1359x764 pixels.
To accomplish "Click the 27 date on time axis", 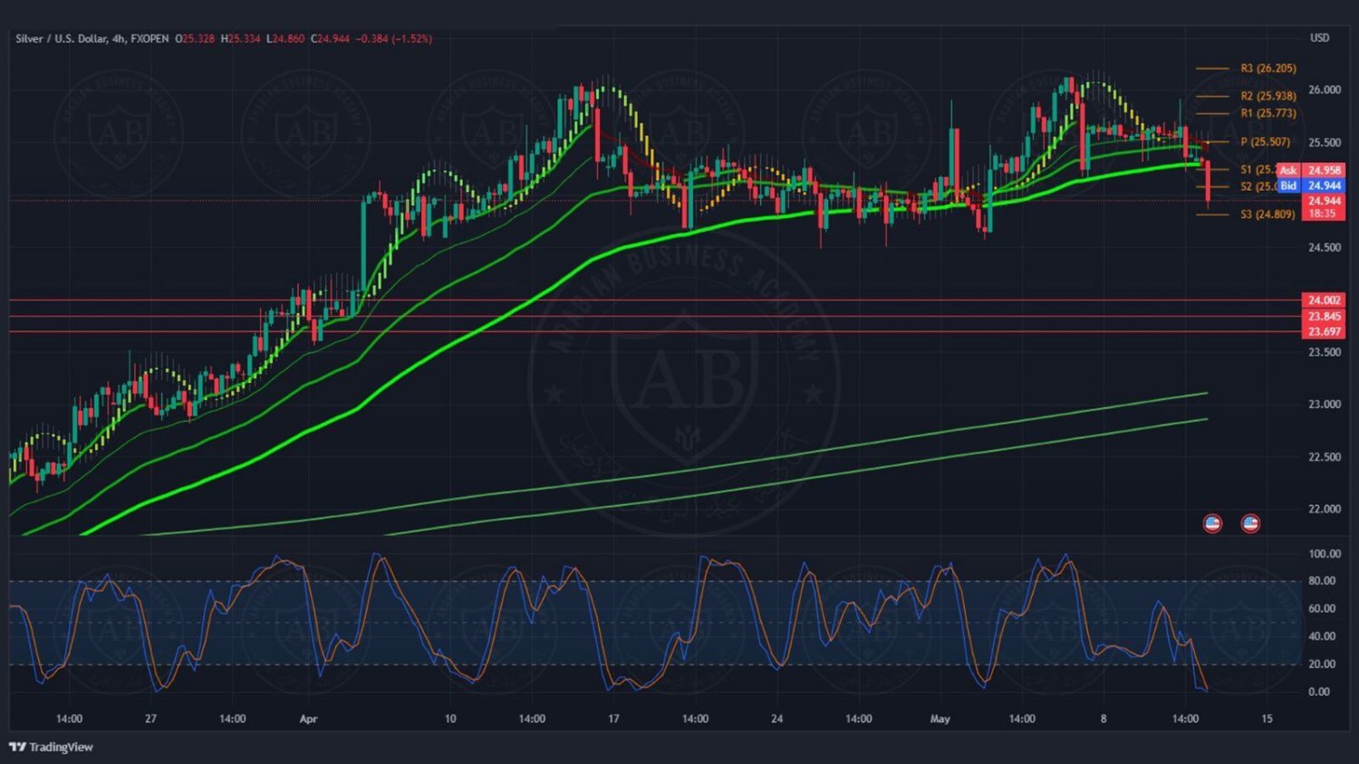I will pos(150,719).
